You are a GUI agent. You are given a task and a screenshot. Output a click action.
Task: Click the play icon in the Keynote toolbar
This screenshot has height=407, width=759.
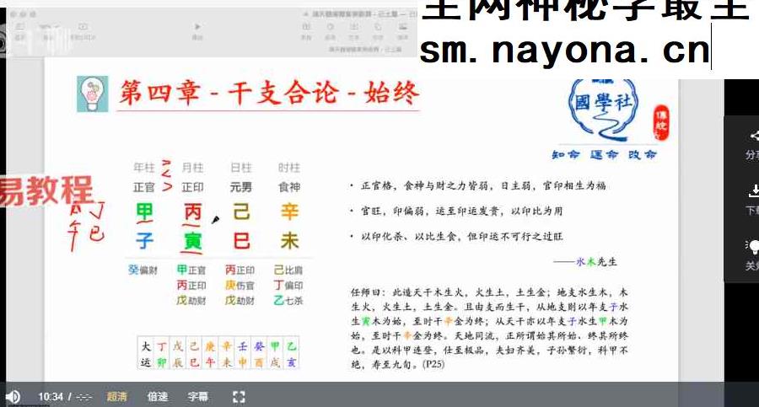click(197, 27)
